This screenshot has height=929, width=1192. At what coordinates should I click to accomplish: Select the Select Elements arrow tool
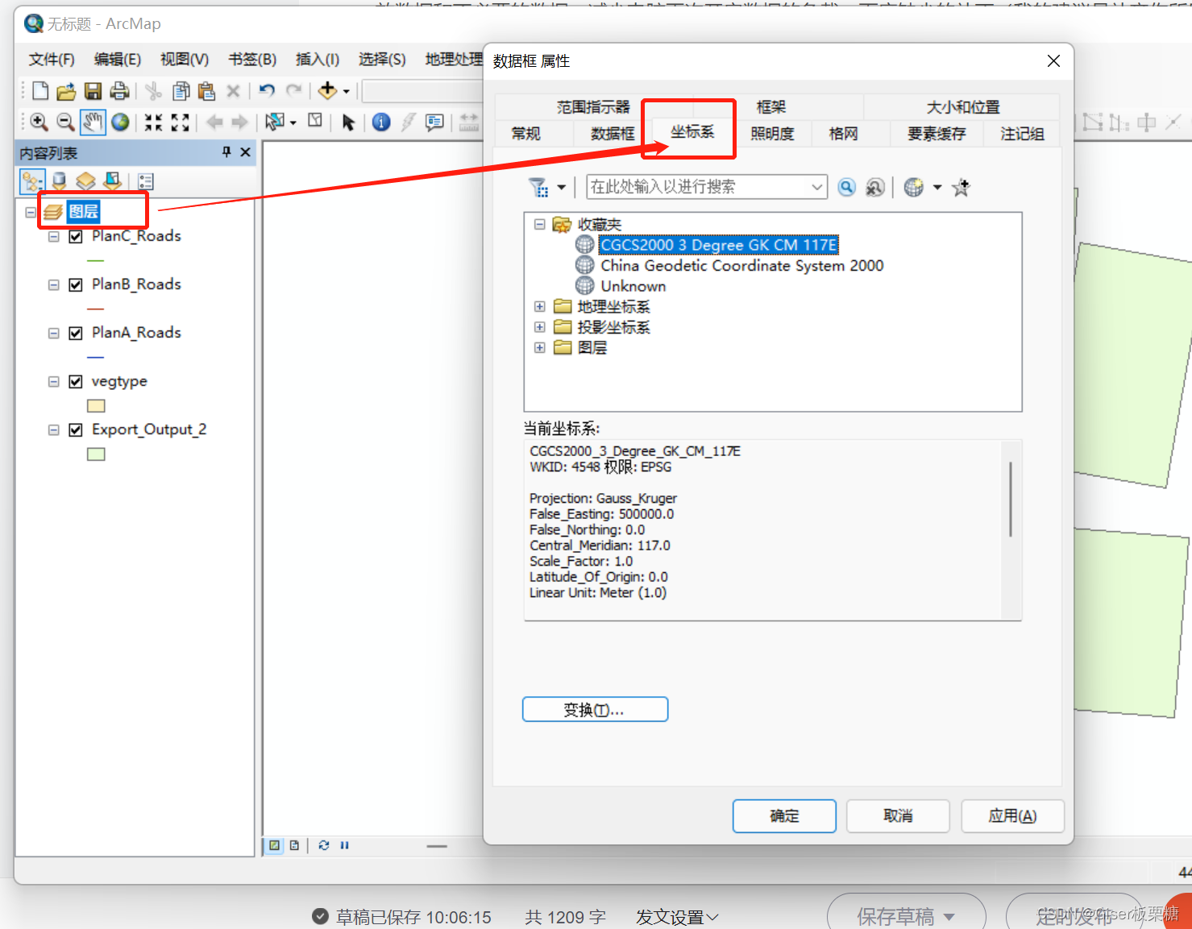(x=348, y=122)
